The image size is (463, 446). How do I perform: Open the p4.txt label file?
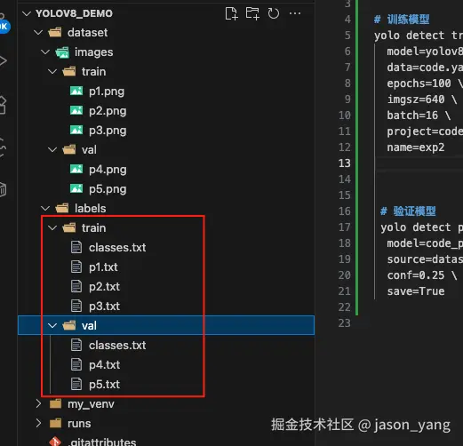click(x=104, y=365)
